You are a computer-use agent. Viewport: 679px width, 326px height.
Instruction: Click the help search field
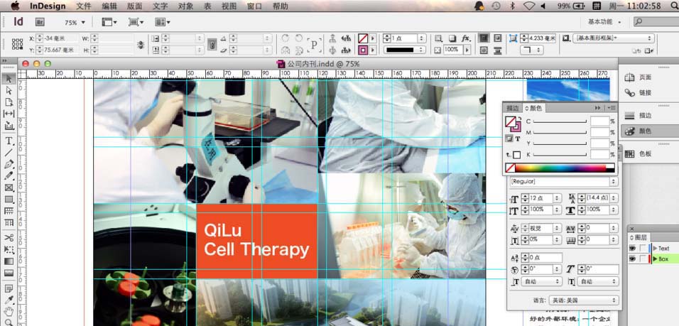[x=655, y=21]
